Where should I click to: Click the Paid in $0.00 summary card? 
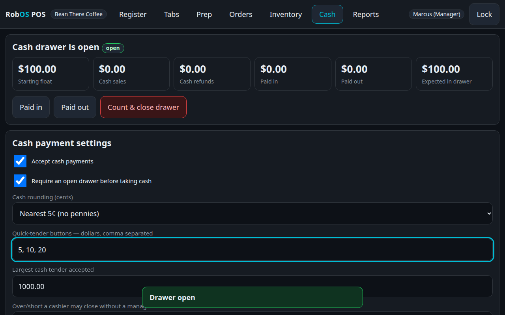pos(293,74)
